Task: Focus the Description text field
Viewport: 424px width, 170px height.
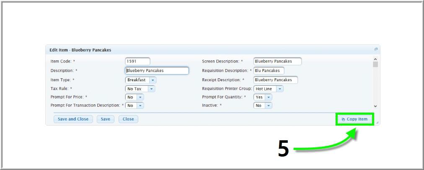Action: click(x=157, y=71)
